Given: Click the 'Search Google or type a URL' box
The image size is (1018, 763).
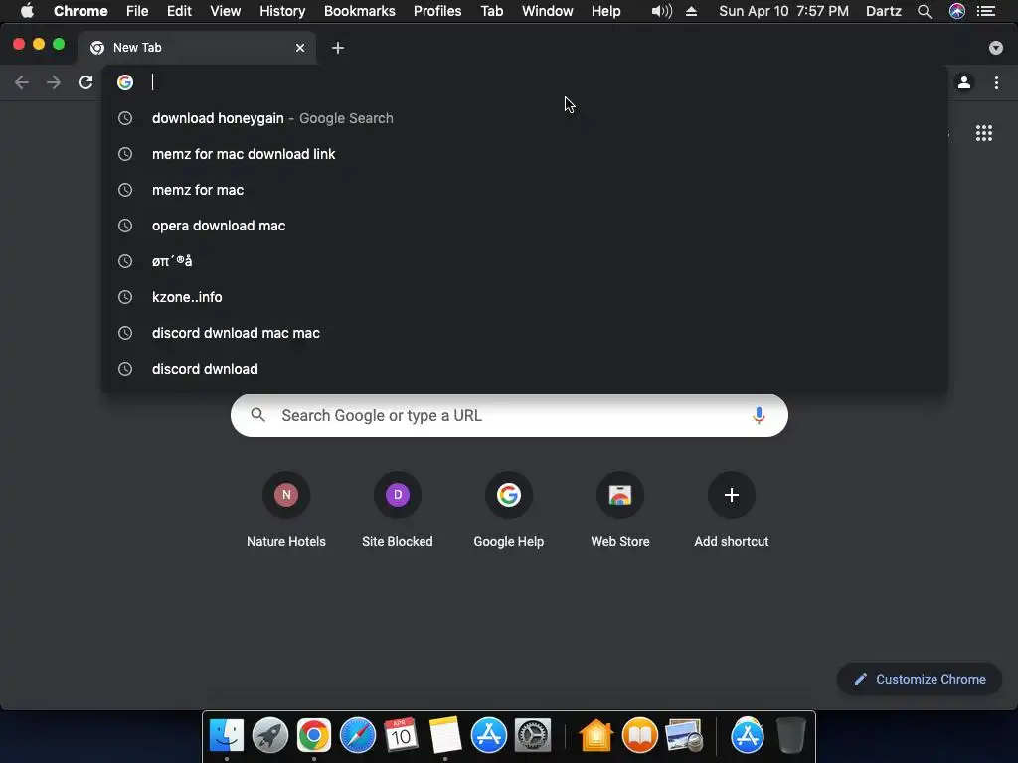Looking at the screenshot, I should click(510, 416).
